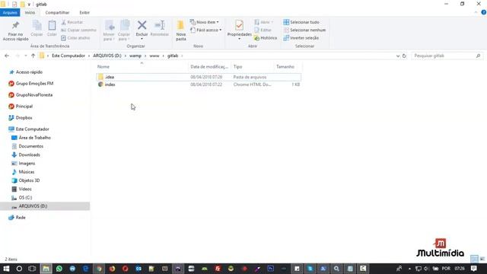Image resolution: width=487 pixels, height=274 pixels.
Task: Switch to the details view layout icon
Action: (x=474, y=259)
